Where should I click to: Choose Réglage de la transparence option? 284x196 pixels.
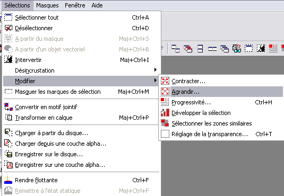tap(221, 134)
